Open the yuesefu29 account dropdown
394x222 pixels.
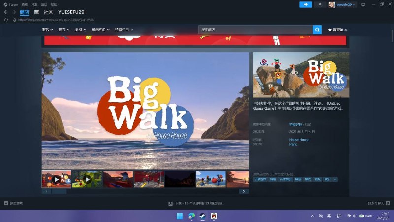(346, 5)
